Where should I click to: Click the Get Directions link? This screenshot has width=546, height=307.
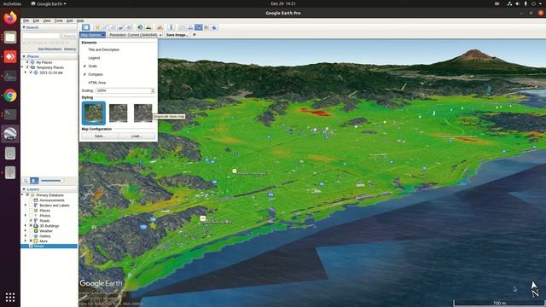(x=49, y=49)
